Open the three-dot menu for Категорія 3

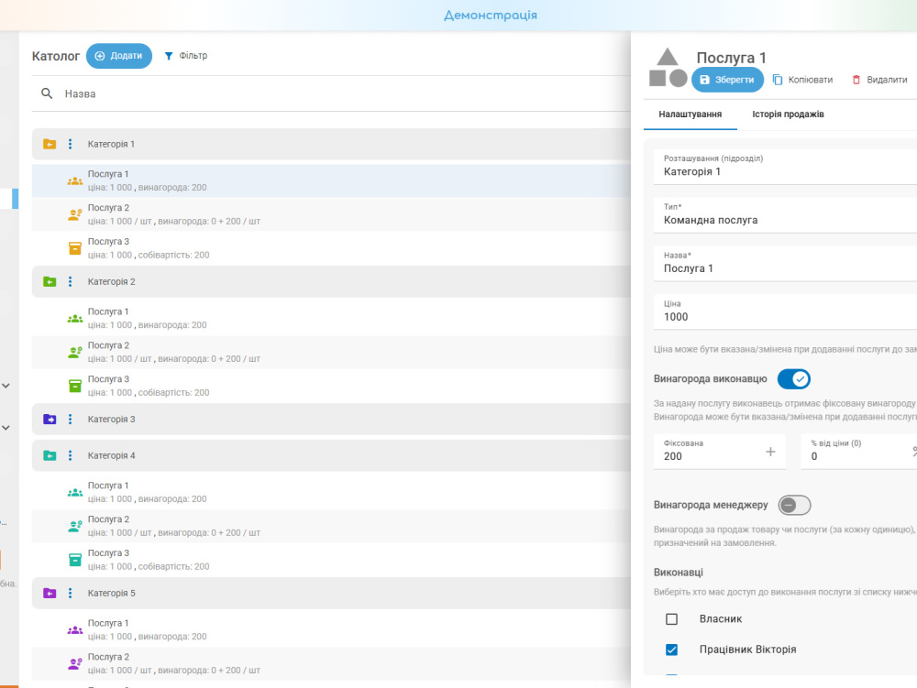[x=71, y=420]
